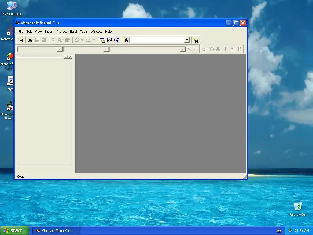Image resolution: width=313 pixels, height=235 pixels.
Task: Open the File menu
Action: click(21, 32)
